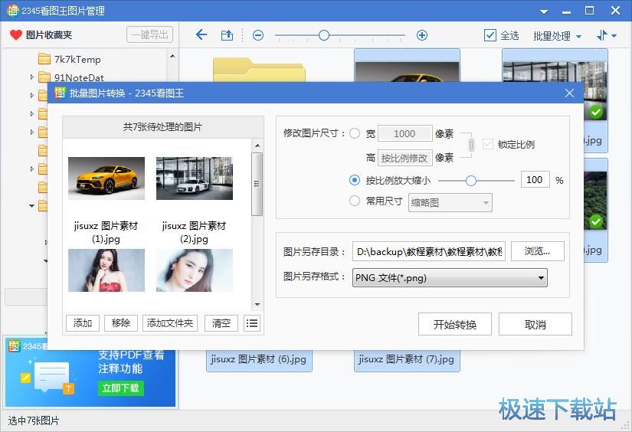The image size is (632, 432).
Task: Open the sort order icon menu
Action: (606, 35)
